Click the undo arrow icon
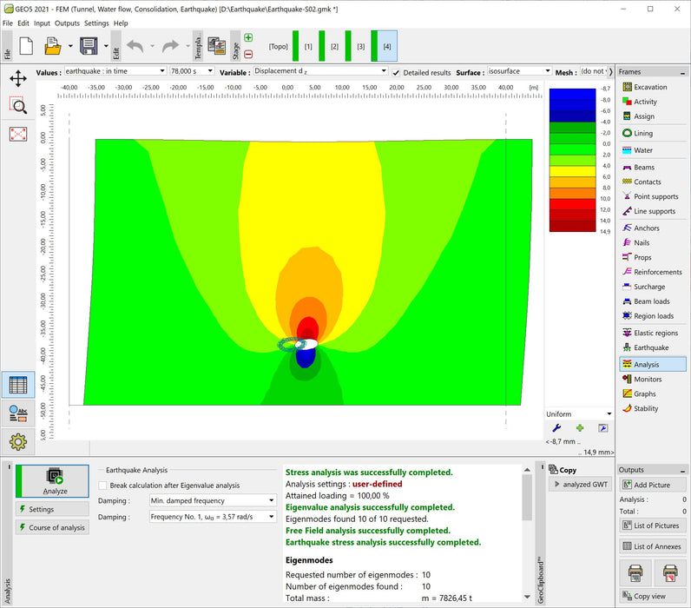 click(x=135, y=46)
